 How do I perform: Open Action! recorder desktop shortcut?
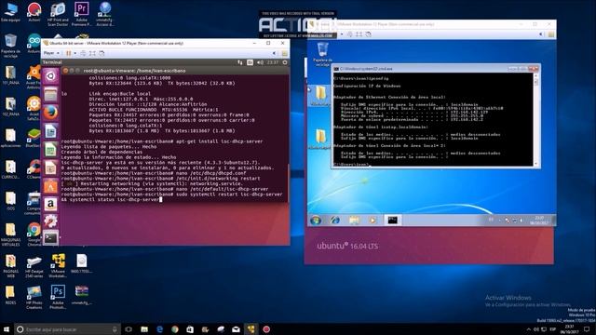click(x=34, y=12)
